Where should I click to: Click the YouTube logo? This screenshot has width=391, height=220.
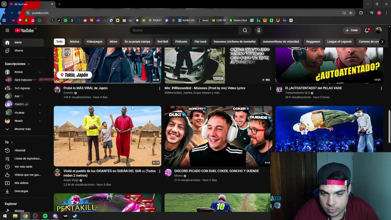click(24, 30)
